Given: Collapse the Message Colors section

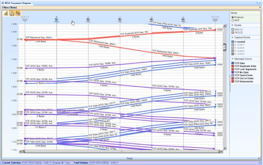Looking at the screenshot, I should coord(232,59).
